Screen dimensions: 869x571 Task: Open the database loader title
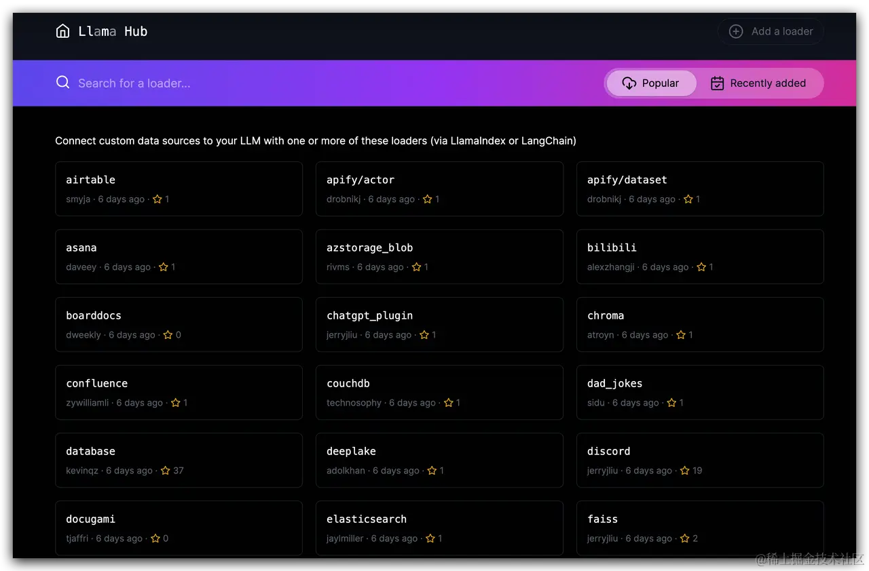pyautogui.click(x=90, y=451)
